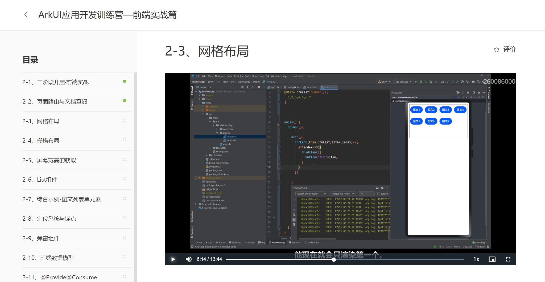Seek on the video progress bar
545x282 pixels.
(345, 259)
